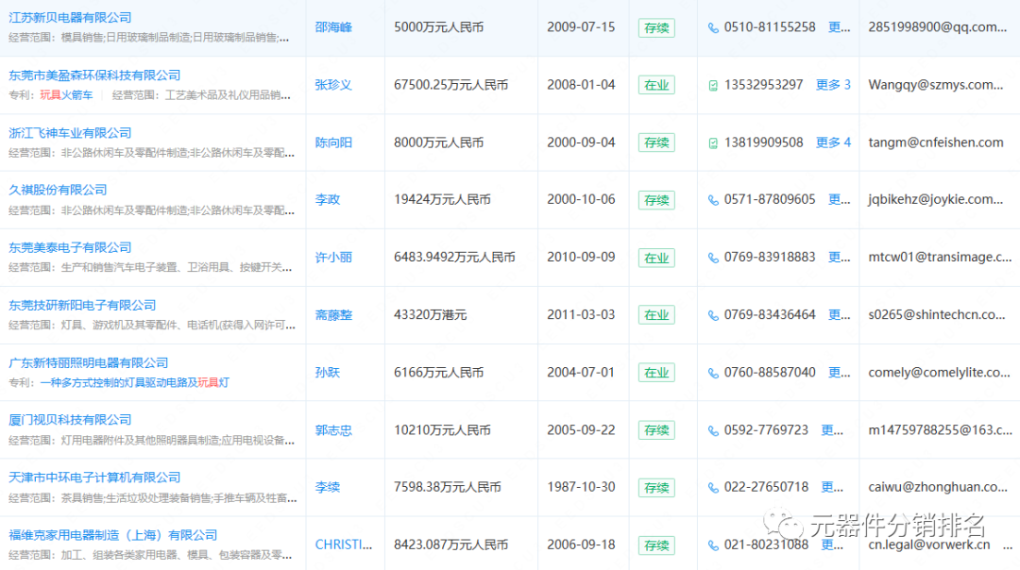Select email tangm@cnfeishen.com
The height and width of the screenshot is (570, 1020).
coord(935,142)
